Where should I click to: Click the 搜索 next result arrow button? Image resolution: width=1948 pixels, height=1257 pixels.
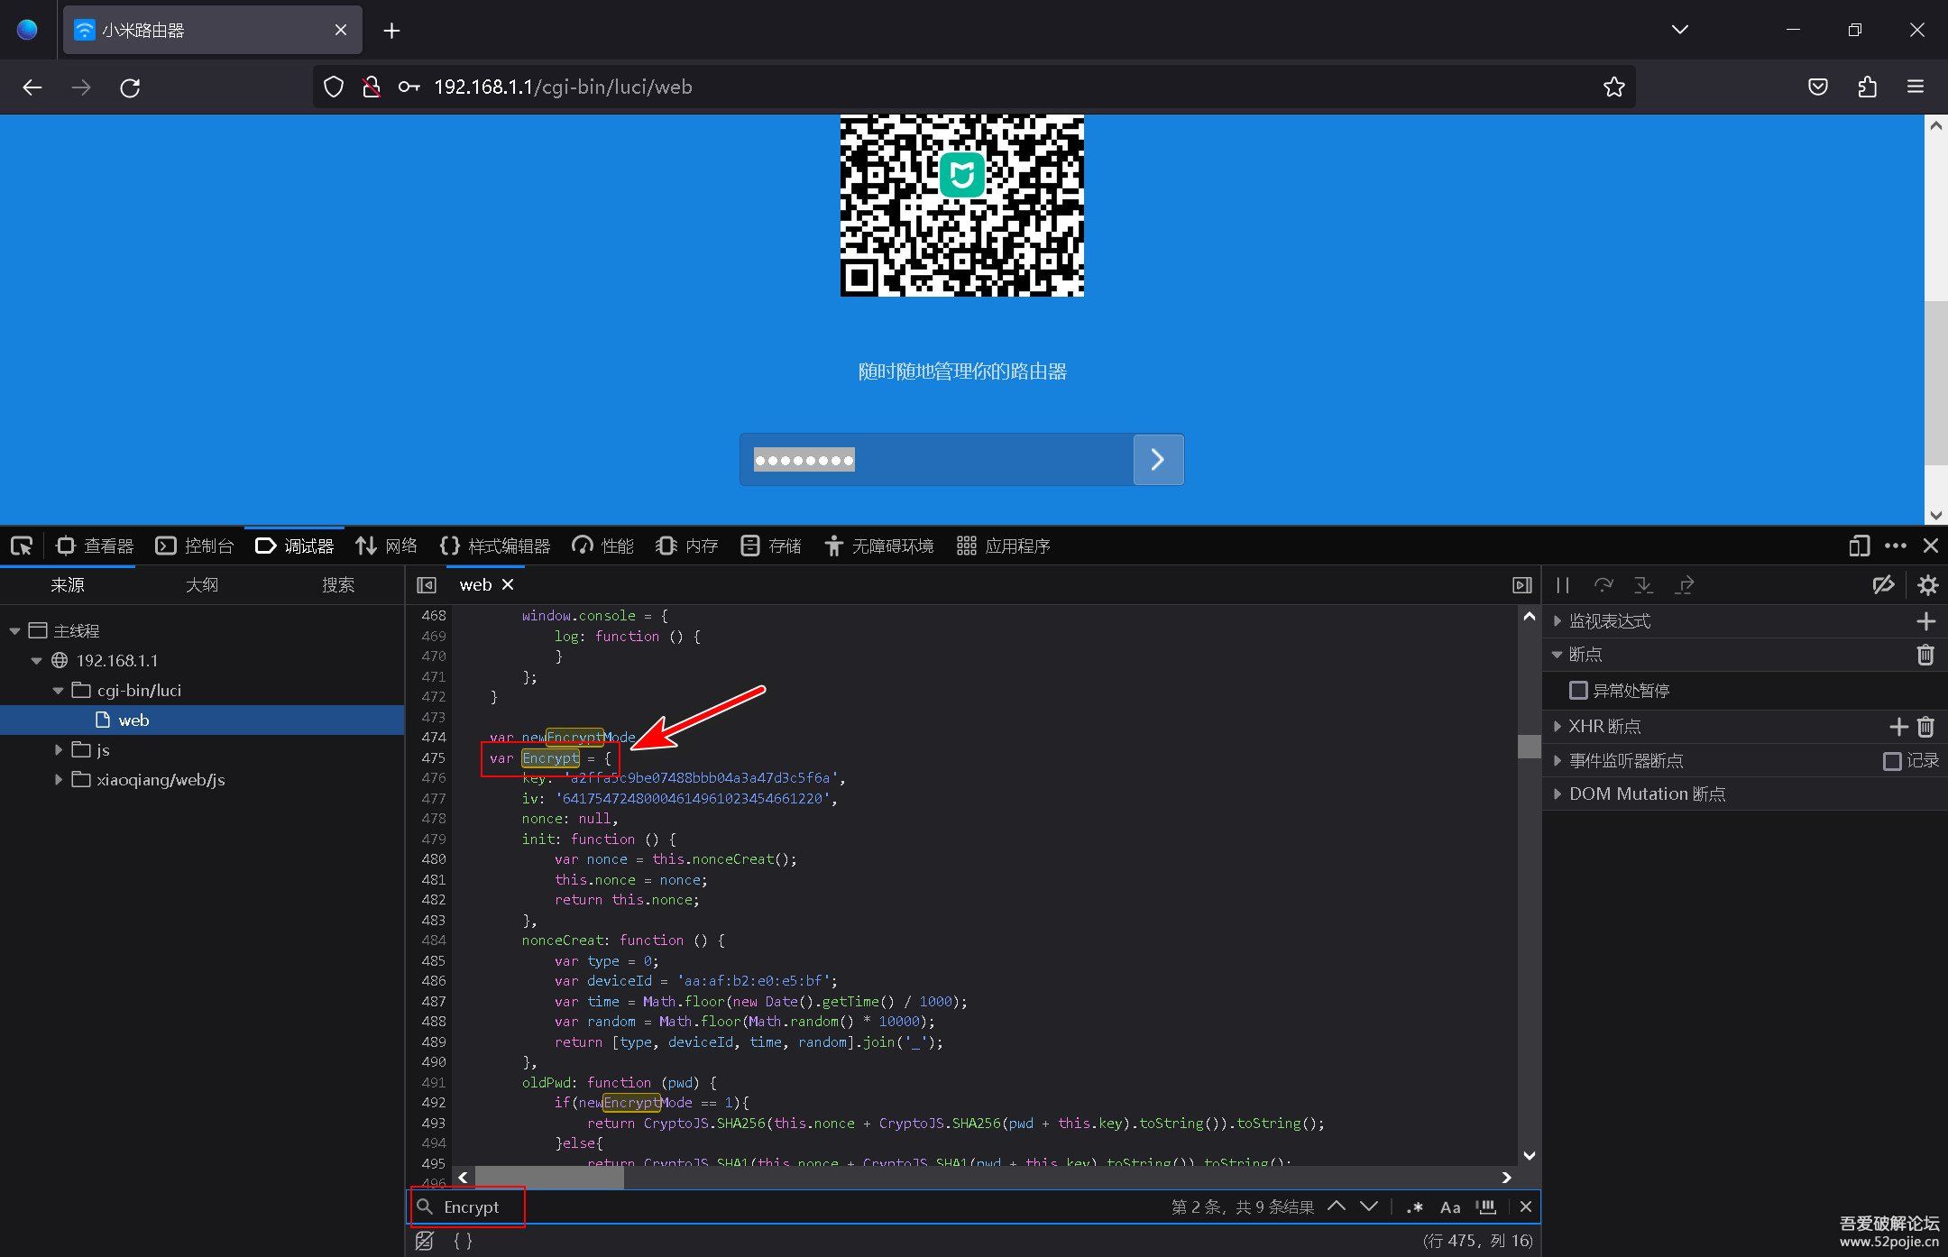point(1369,1206)
